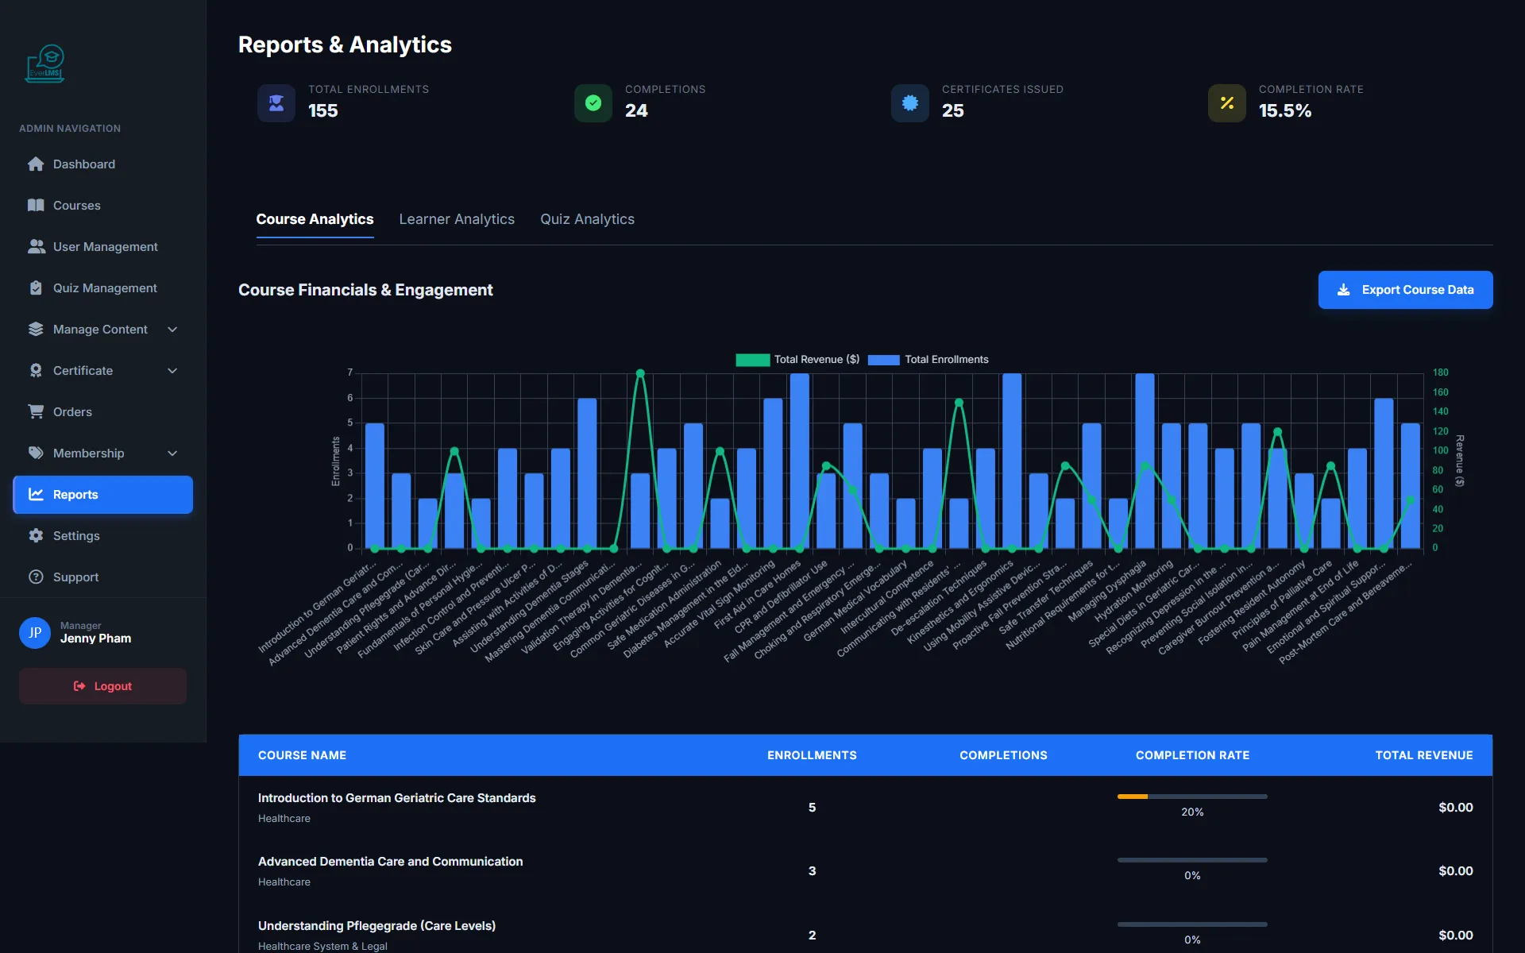Click the Completions column header
The height and width of the screenshot is (953, 1525).
[1003, 755]
